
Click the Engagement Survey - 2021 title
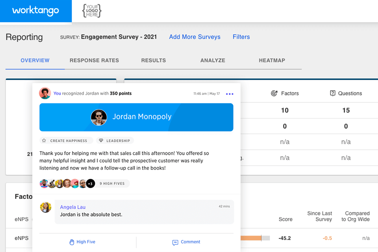(119, 37)
